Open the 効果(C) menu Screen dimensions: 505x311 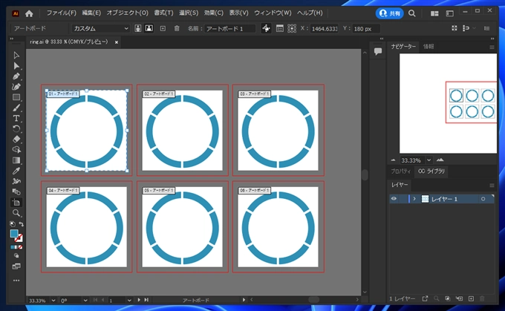[x=214, y=13]
